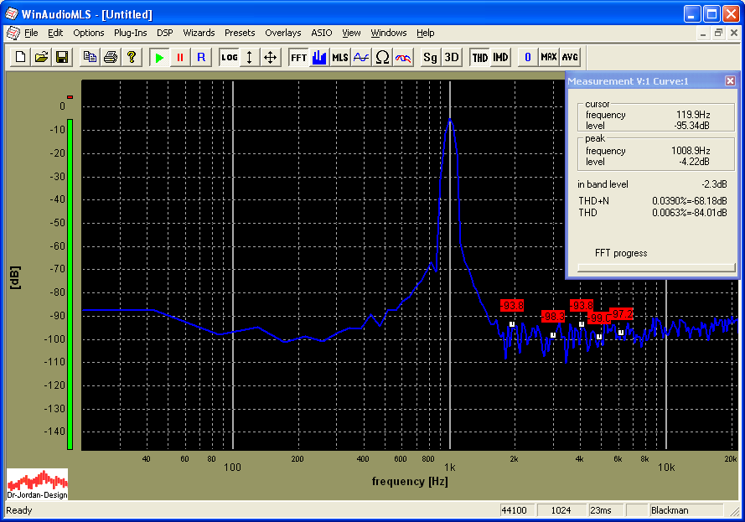Open a file with the folder icon
The width and height of the screenshot is (745, 522).
pos(41,57)
